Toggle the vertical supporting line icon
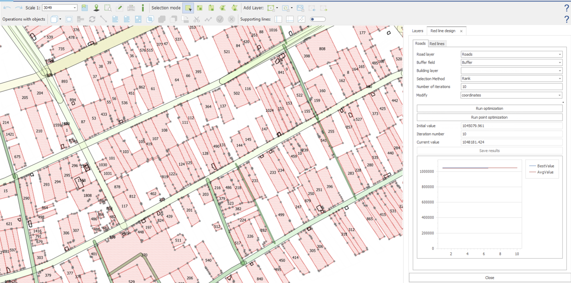The width and height of the screenshot is (571, 283). (278, 19)
